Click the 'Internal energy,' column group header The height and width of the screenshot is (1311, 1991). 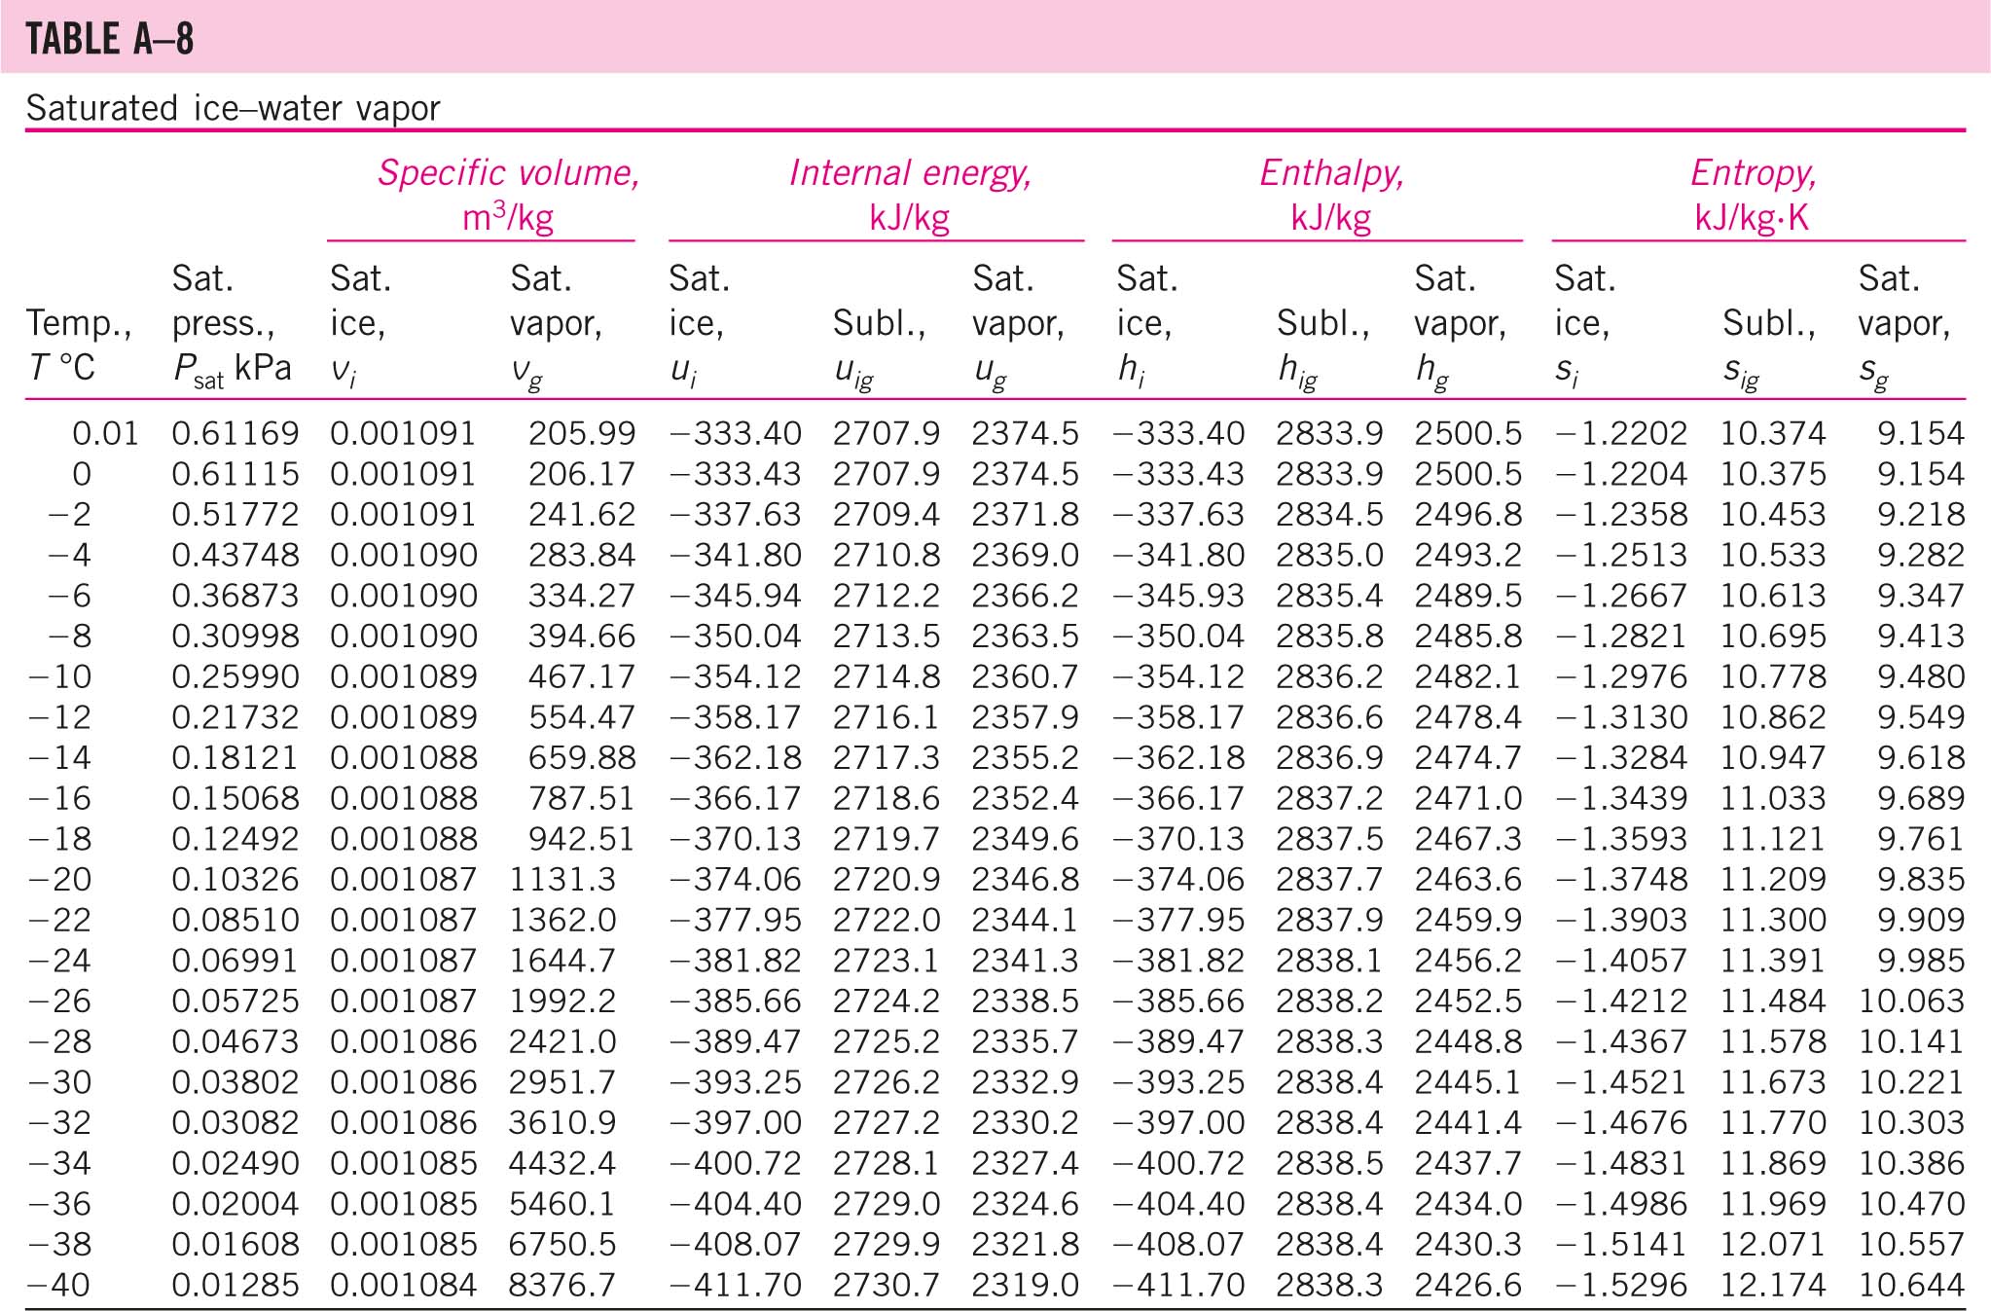(x=910, y=173)
